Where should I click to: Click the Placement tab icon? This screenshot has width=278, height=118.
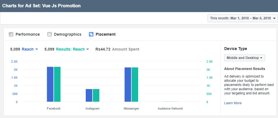(x=91, y=34)
